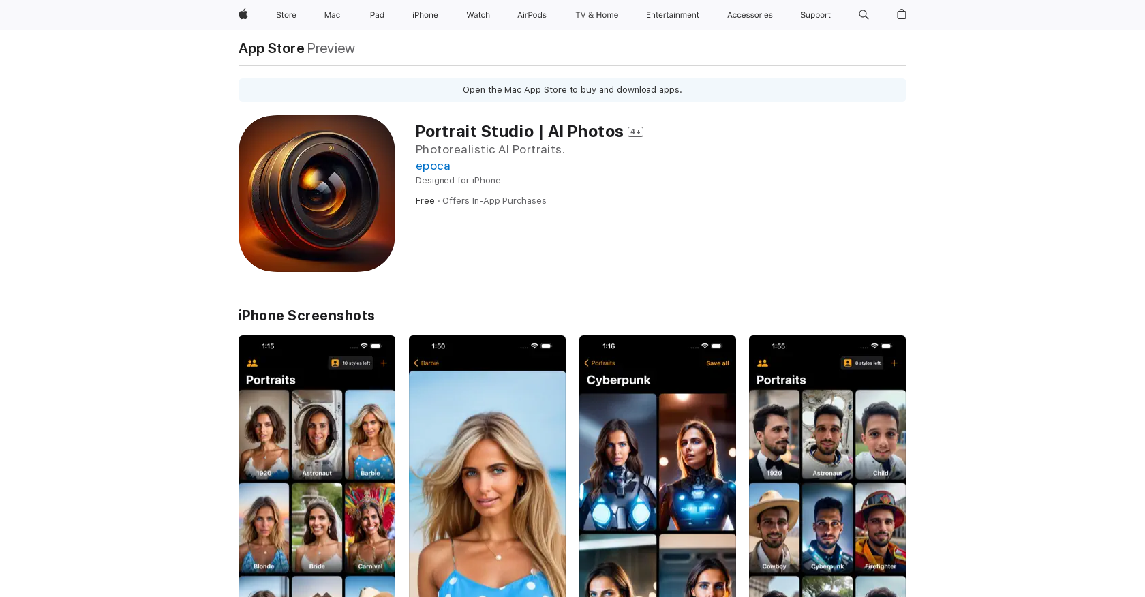Click the App Store Preview heading link
Image resolution: width=1145 pixels, height=597 pixels.
[x=296, y=48]
